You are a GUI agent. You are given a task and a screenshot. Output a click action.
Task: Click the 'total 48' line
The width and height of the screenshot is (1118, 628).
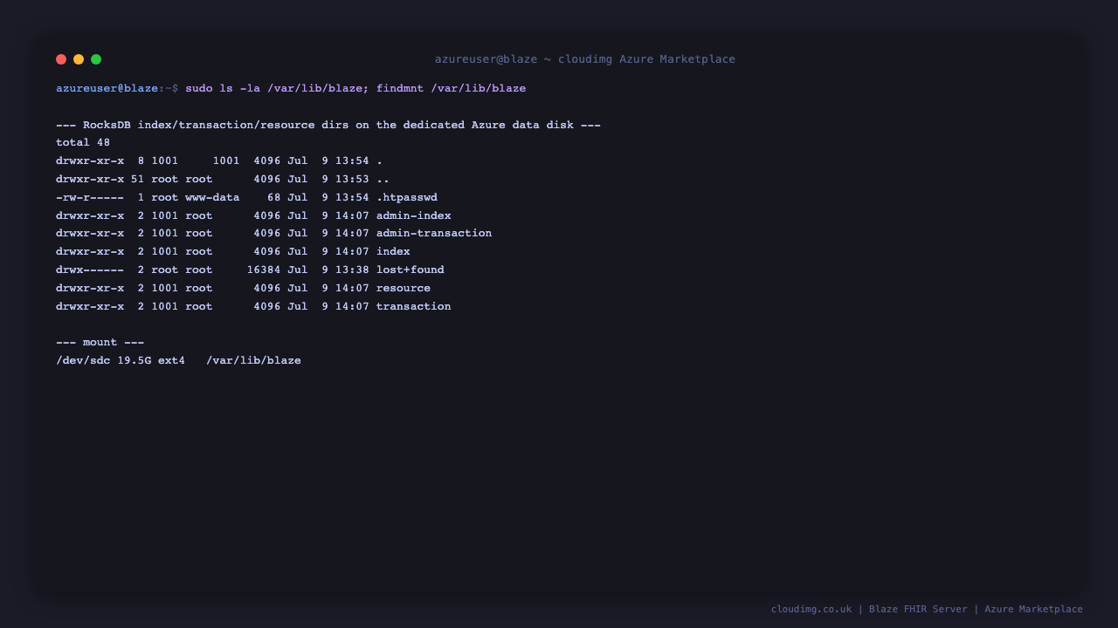pos(83,143)
